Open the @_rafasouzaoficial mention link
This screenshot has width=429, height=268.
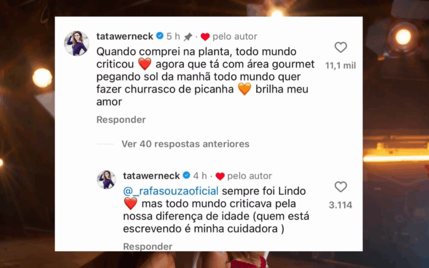pos(170,191)
